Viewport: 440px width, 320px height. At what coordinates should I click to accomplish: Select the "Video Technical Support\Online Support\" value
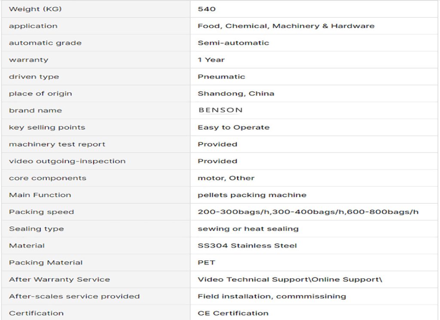click(290, 280)
